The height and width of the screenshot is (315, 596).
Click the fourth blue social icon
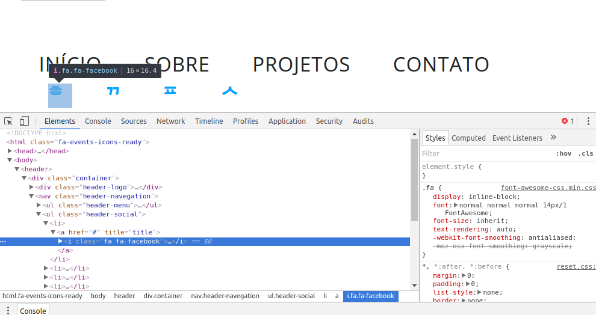coord(229,91)
